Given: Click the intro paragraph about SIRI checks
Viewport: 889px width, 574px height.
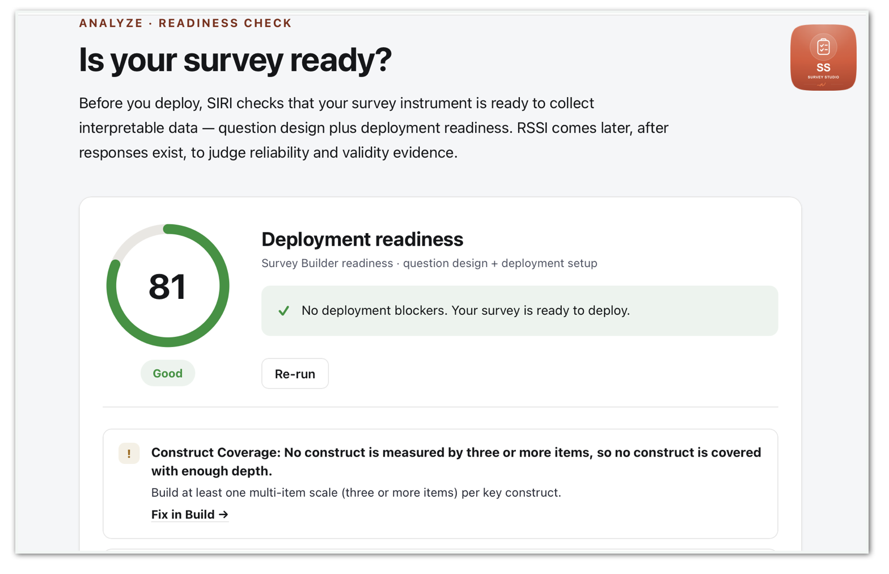Looking at the screenshot, I should [374, 128].
